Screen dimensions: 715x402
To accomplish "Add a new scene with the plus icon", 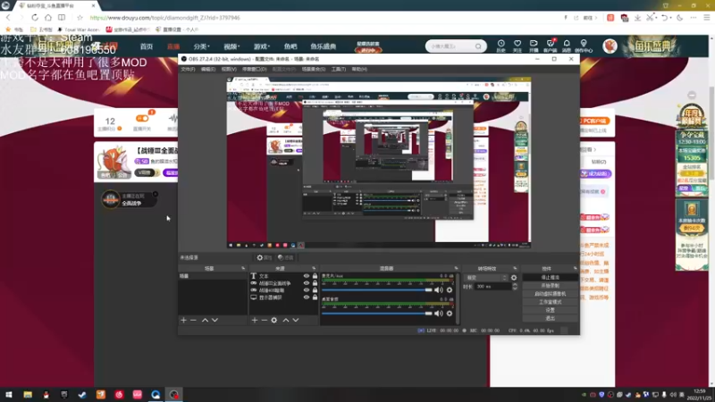I will click(184, 321).
